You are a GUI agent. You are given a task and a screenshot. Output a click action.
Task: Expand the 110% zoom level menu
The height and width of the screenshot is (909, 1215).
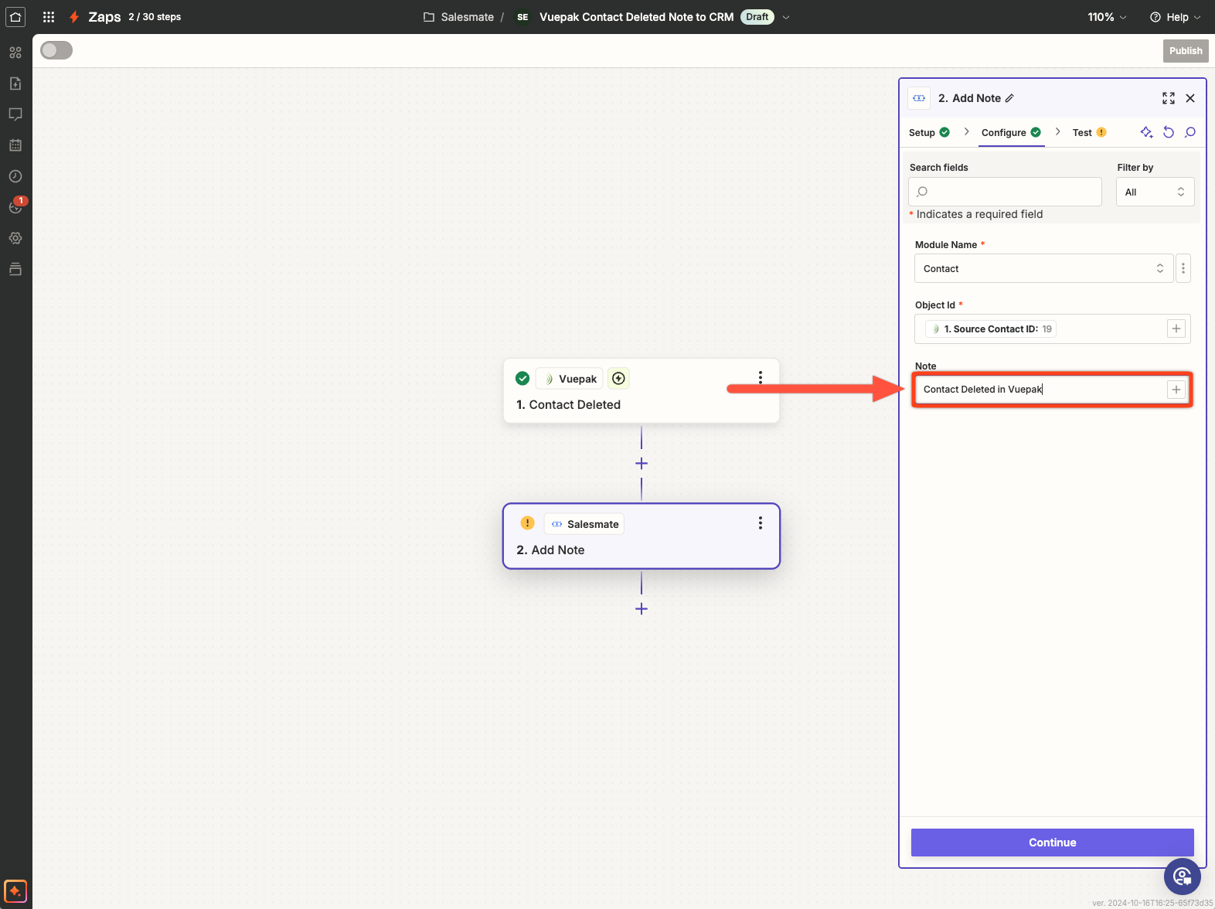pyautogui.click(x=1106, y=17)
